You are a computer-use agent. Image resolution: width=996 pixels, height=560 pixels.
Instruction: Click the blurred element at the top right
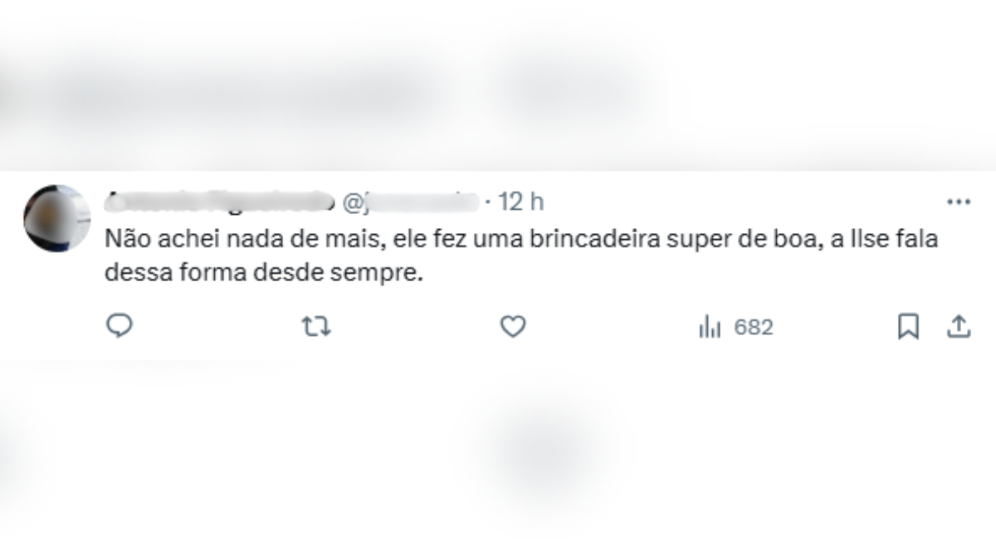point(573,87)
